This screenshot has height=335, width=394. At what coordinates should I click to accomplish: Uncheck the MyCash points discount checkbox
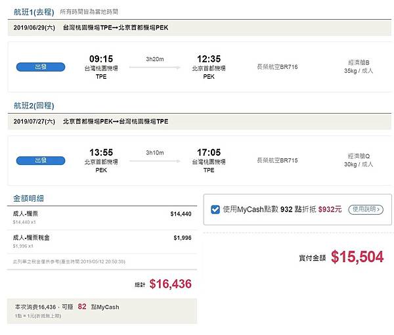216,210
